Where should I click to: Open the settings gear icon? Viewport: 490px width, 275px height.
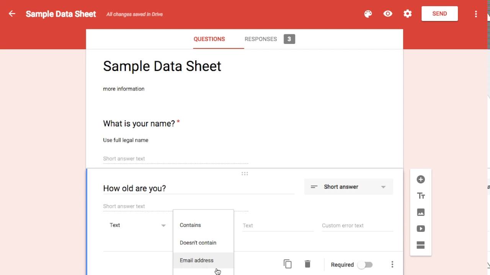(x=408, y=14)
